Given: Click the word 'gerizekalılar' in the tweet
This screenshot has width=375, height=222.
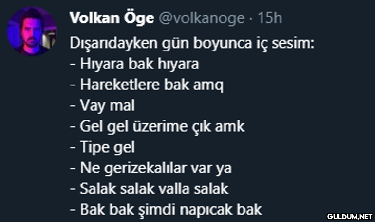Looking at the screenshot, I should (146, 168).
